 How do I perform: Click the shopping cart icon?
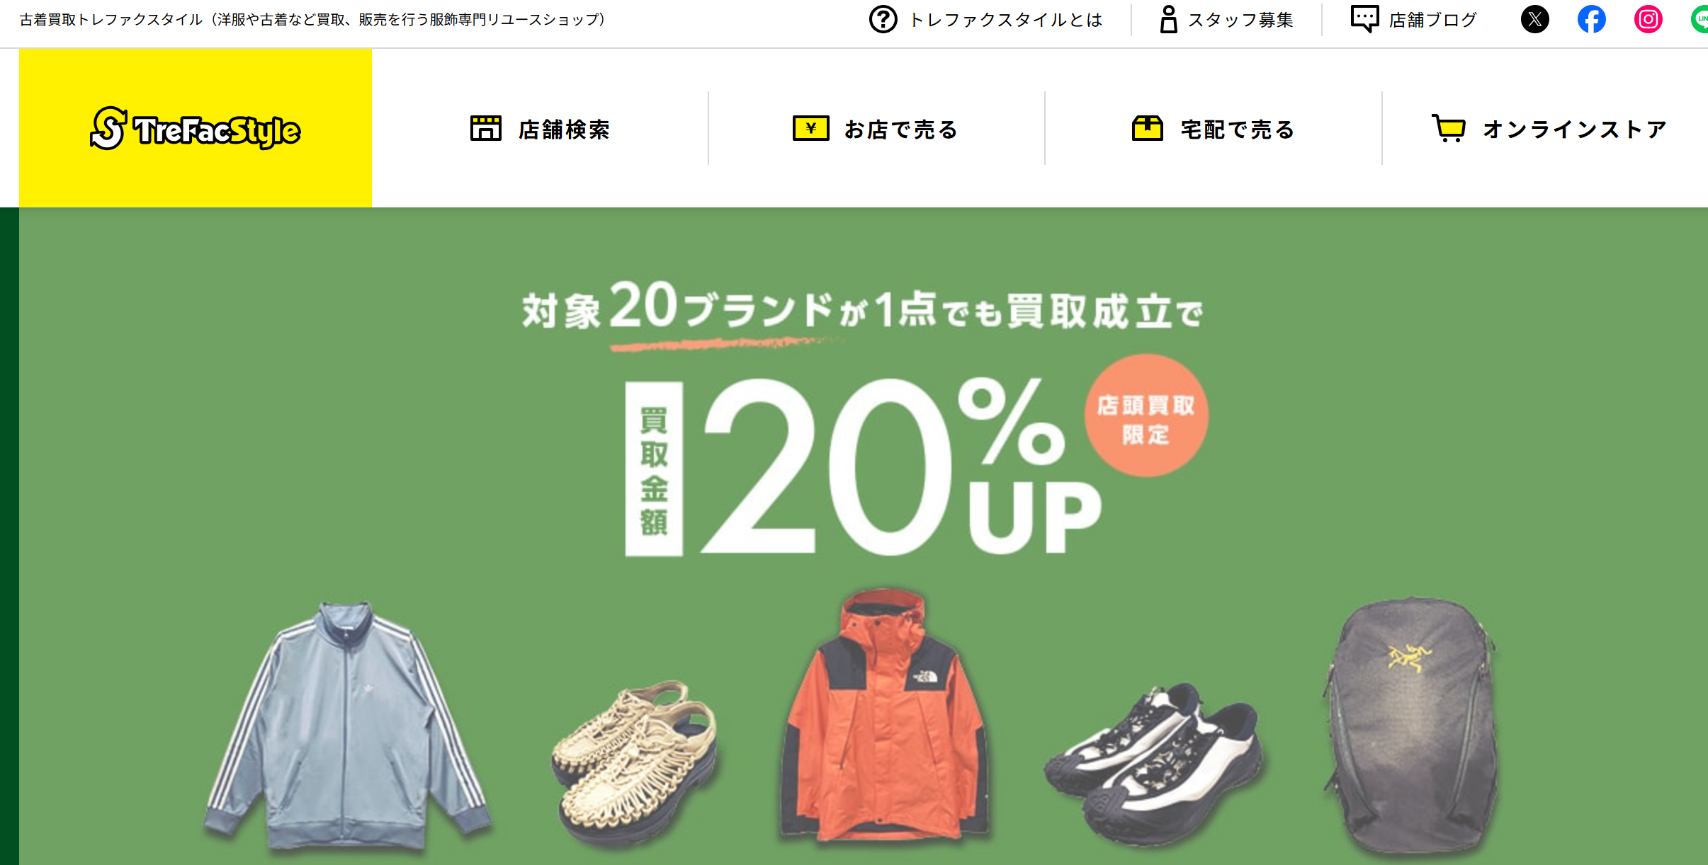pos(1449,128)
